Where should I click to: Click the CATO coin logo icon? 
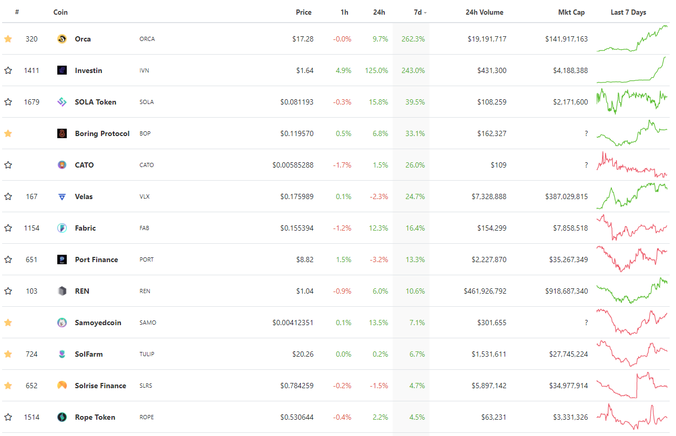point(62,165)
